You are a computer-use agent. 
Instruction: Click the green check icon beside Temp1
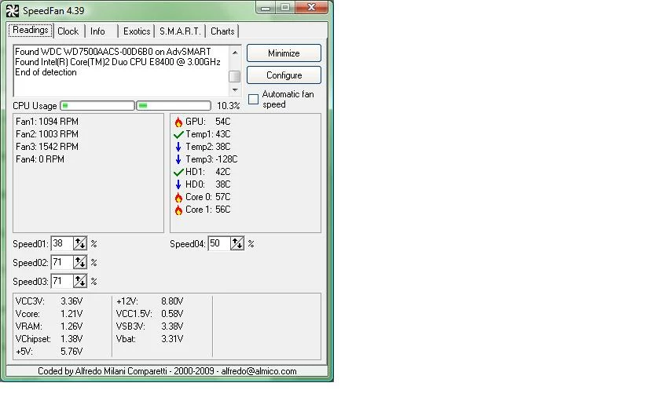pos(178,134)
